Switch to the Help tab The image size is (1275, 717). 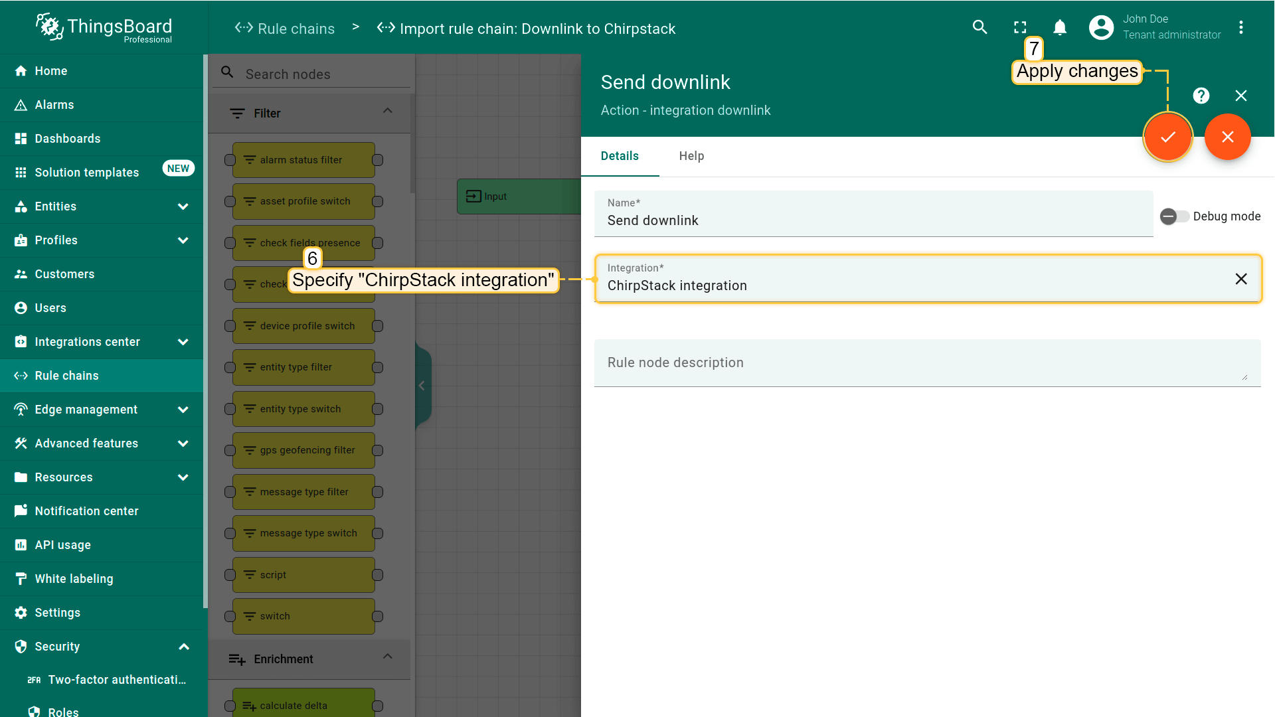tap(691, 156)
